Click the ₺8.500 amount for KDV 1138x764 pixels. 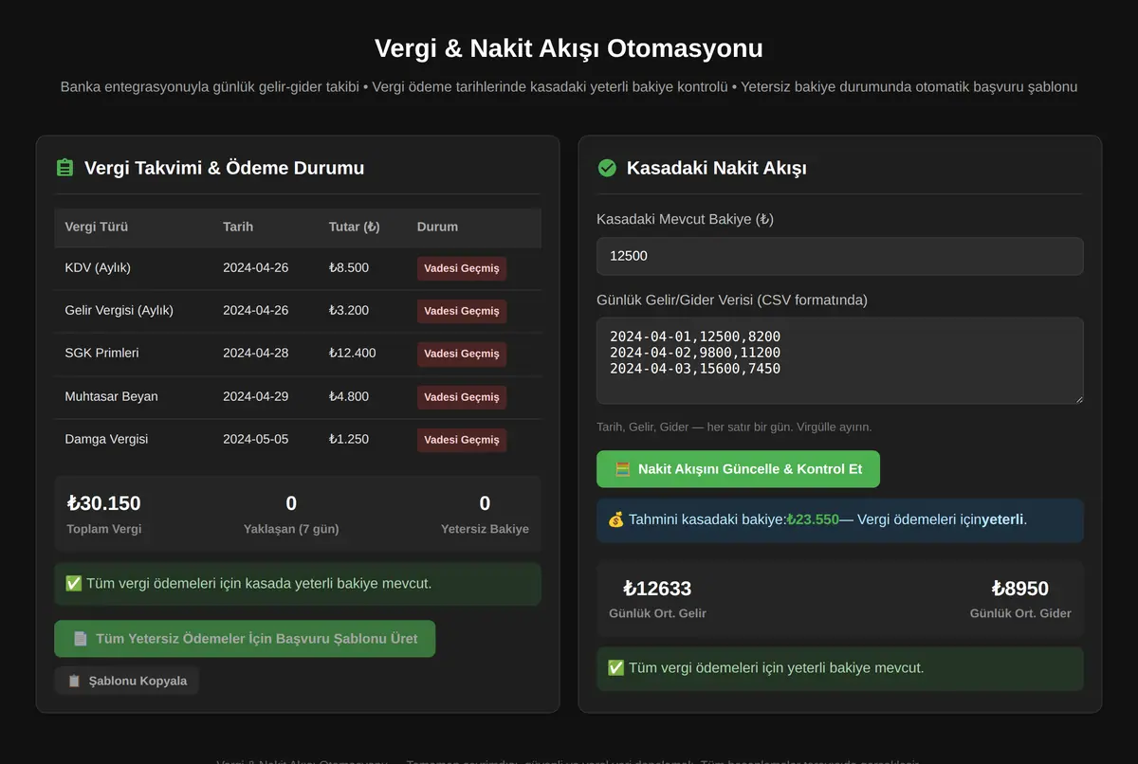pyautogui.click(x=348, y=268)
